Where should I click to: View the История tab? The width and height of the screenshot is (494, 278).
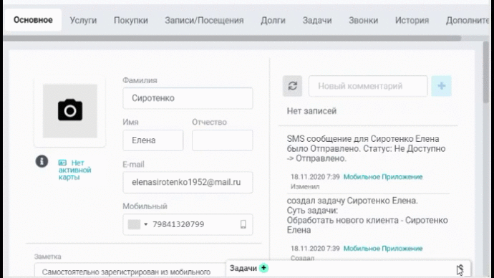click(412, 20)
